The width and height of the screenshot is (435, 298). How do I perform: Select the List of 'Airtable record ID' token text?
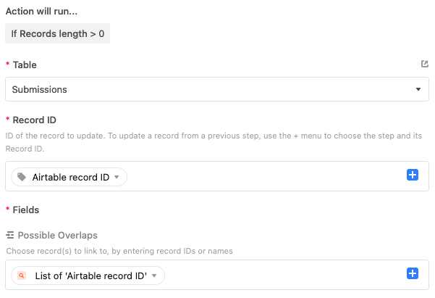[90, 276]
